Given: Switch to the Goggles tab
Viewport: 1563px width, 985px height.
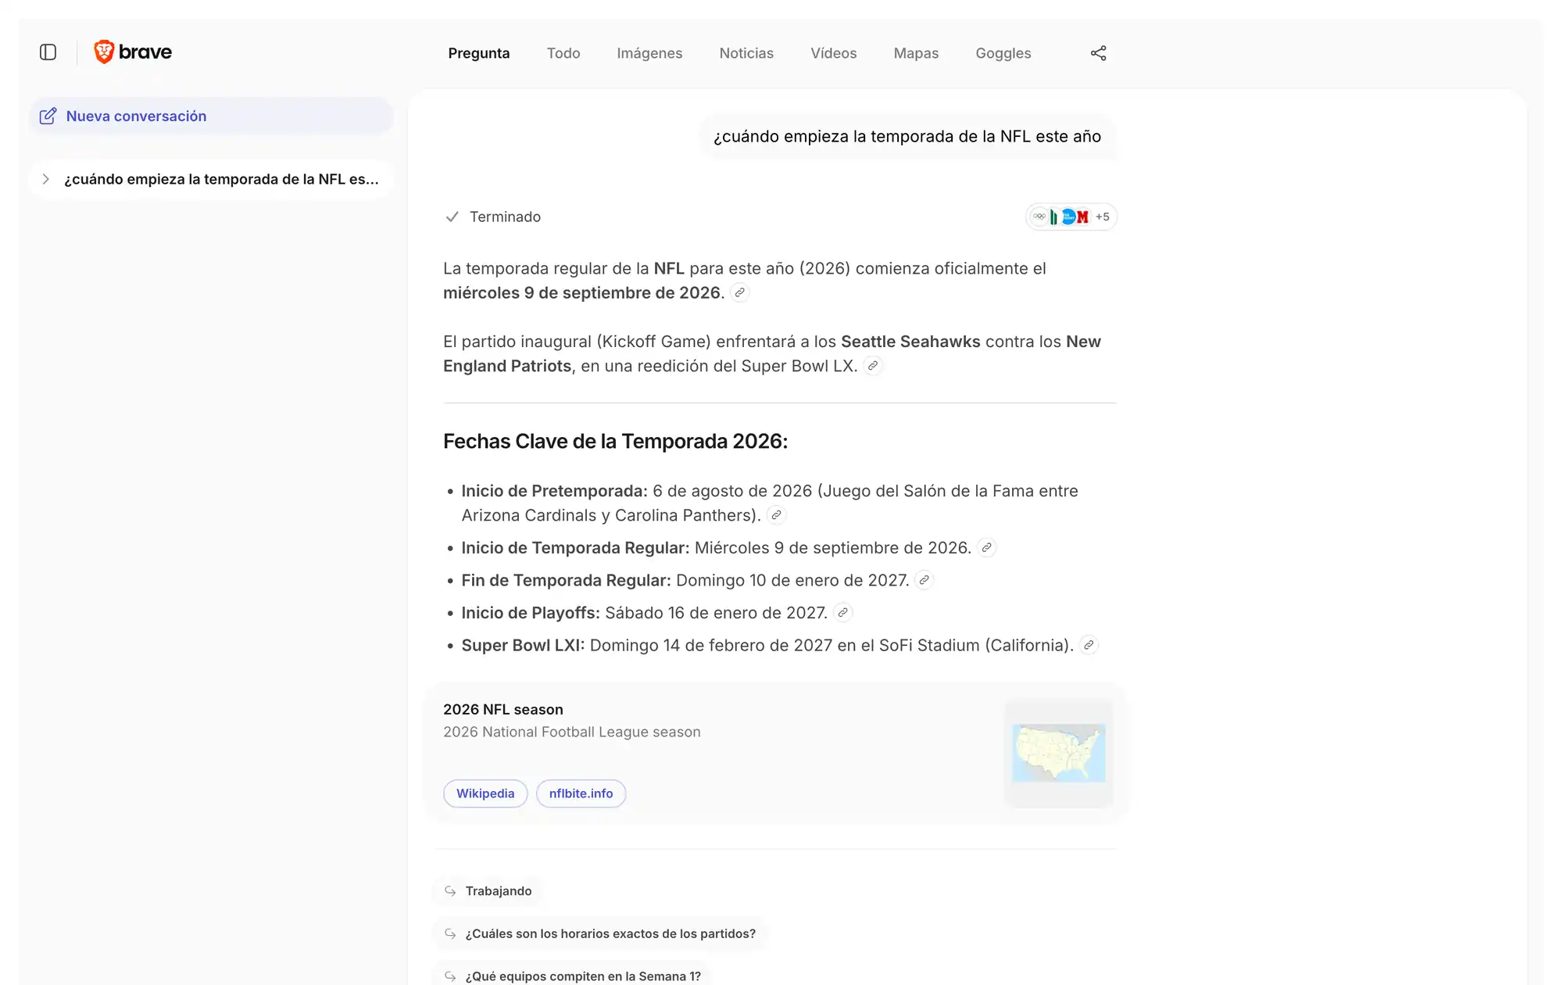Looking at the screenshot, I should pyautogui.click(x=1003, y=53).
